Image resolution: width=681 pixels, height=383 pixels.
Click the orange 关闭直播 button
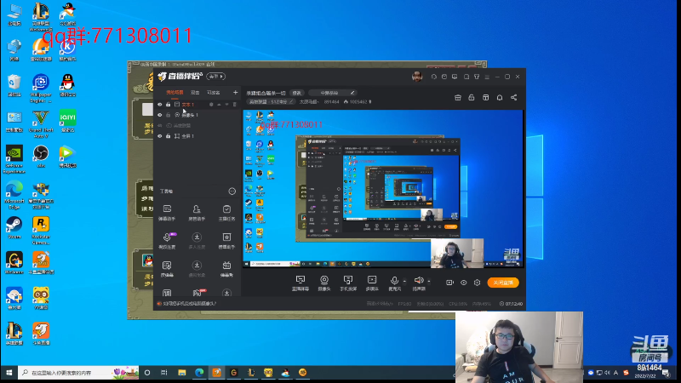(503, 283)
